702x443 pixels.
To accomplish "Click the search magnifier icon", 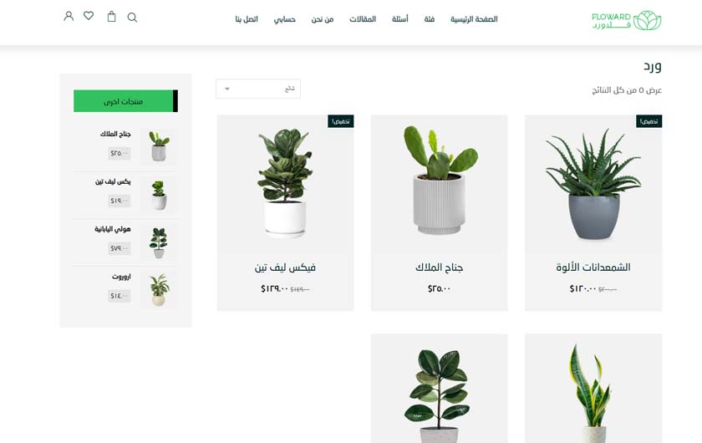I will click(132, 17).
